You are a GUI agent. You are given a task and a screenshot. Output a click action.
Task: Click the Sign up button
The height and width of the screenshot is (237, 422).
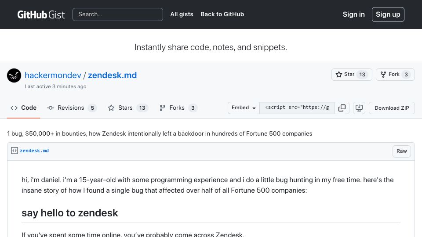tap(388, 14)
